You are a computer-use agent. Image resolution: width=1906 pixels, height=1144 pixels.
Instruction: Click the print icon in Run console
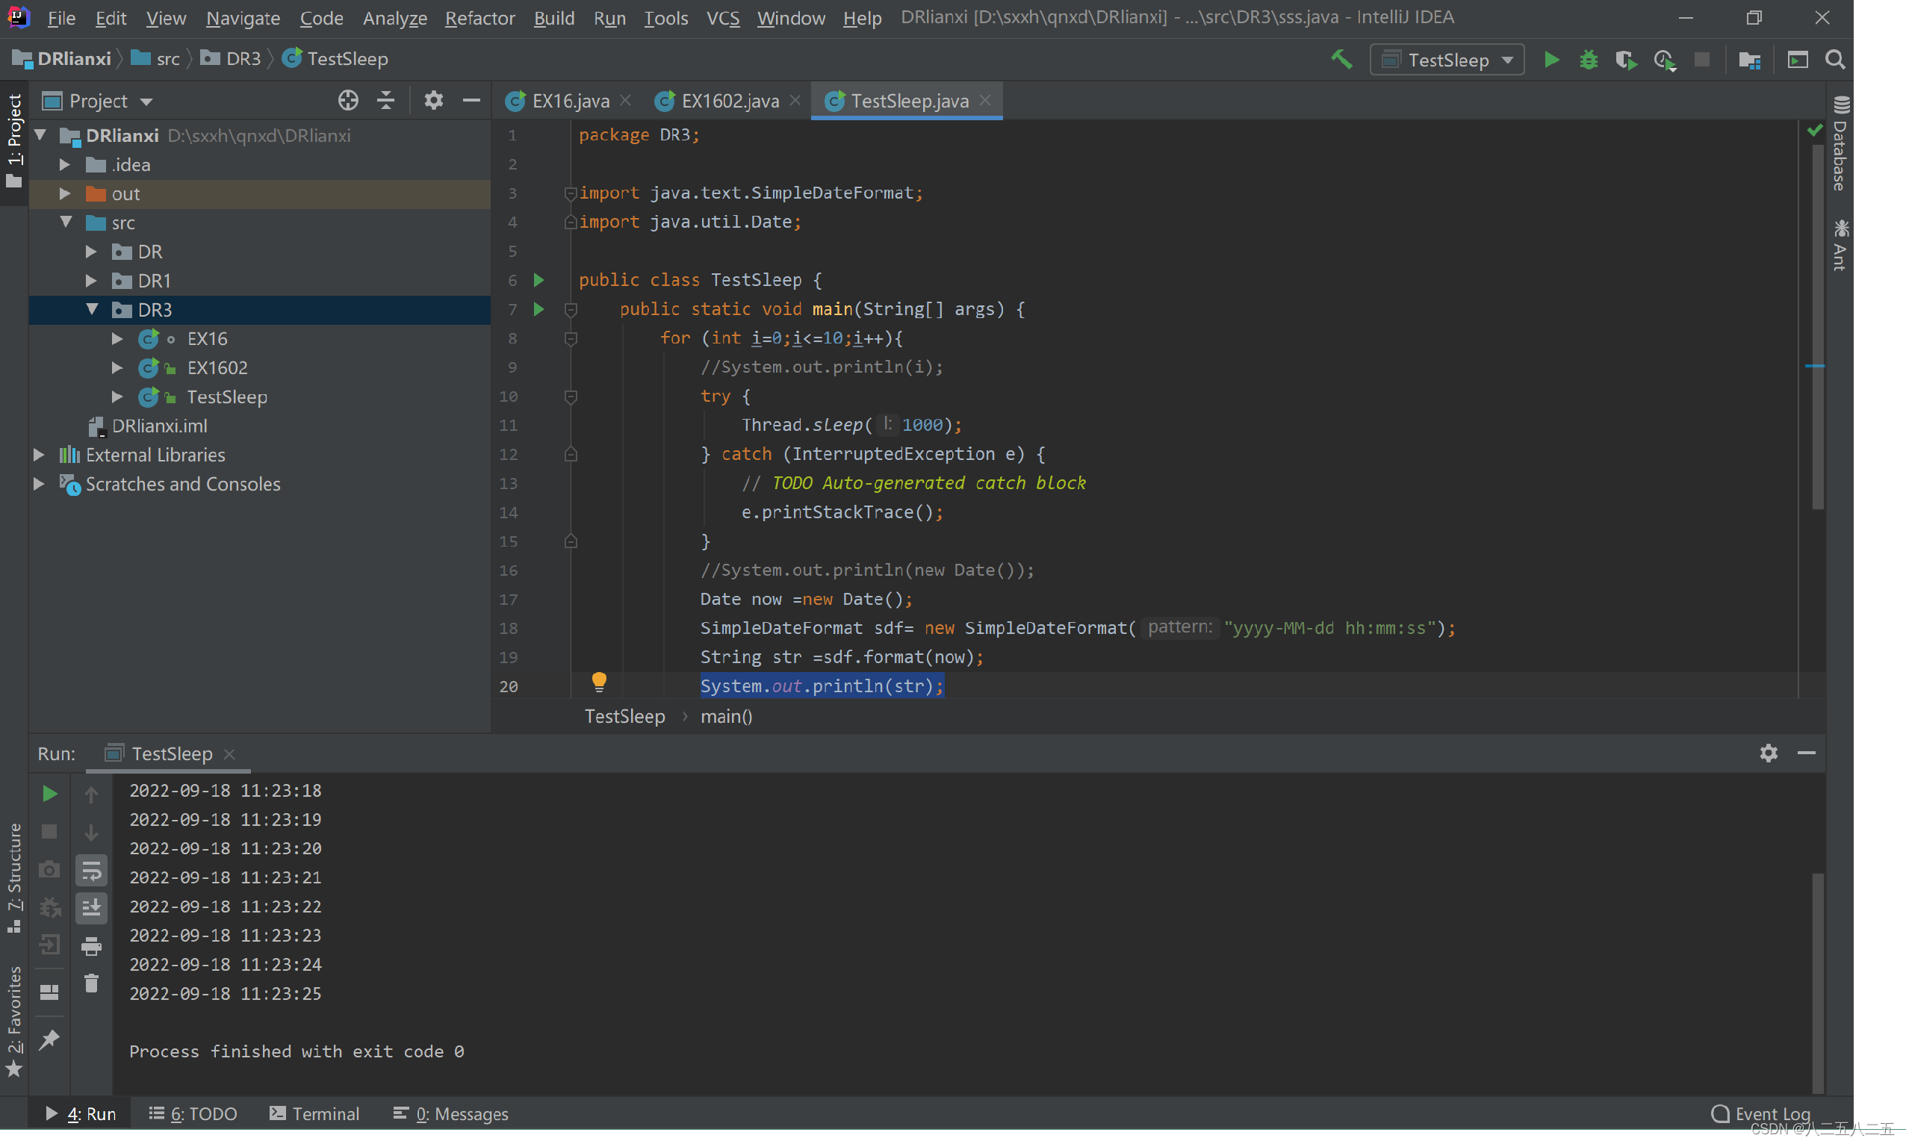[91, 946]
